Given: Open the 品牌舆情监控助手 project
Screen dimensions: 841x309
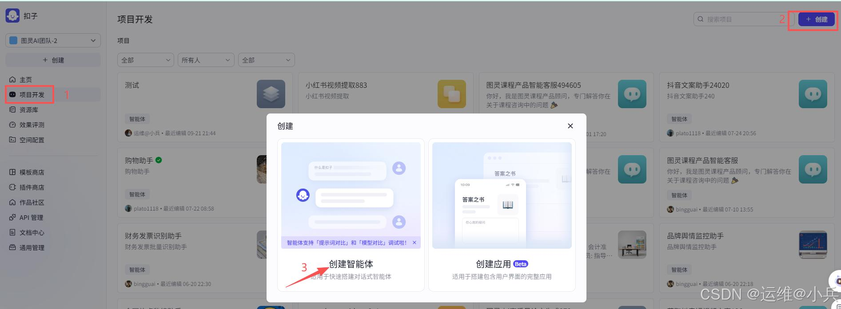Looking at the screenshot, I should (x=747, y=258).
